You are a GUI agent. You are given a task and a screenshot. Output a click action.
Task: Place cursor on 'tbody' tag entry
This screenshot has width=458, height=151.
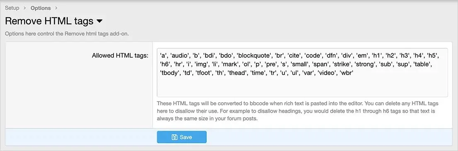[x=170, y=73]
